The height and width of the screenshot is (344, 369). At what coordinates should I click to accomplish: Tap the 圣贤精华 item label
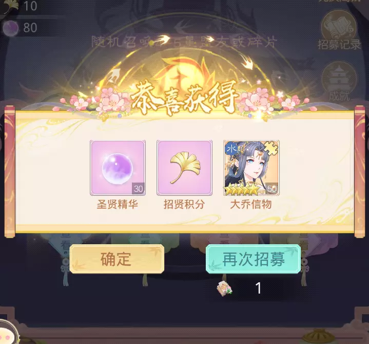click(x=117, y=205)
